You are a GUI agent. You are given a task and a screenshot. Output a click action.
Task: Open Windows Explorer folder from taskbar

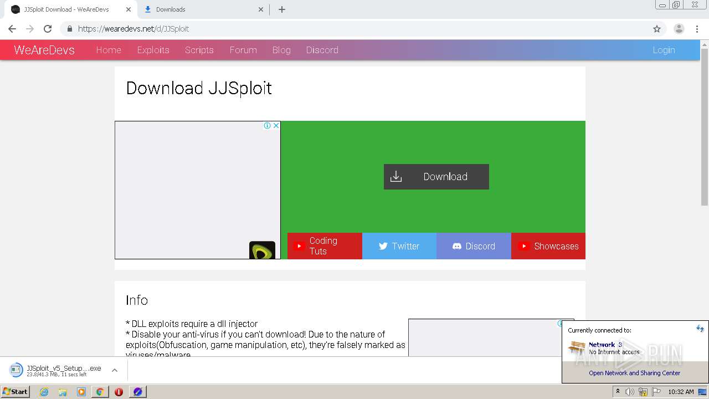(x=63, y=392)
